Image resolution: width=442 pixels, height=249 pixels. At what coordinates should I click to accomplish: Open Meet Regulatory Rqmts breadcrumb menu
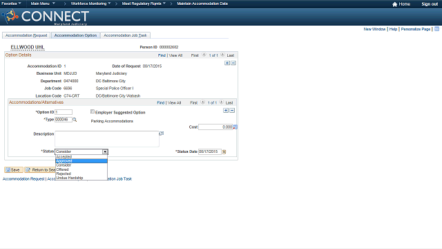click(144, 3)
